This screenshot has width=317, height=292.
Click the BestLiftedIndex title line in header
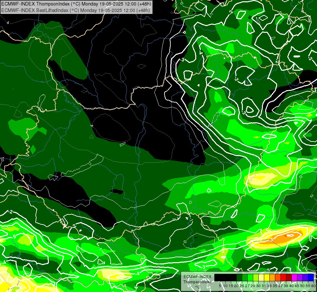(x=76, y=10)
